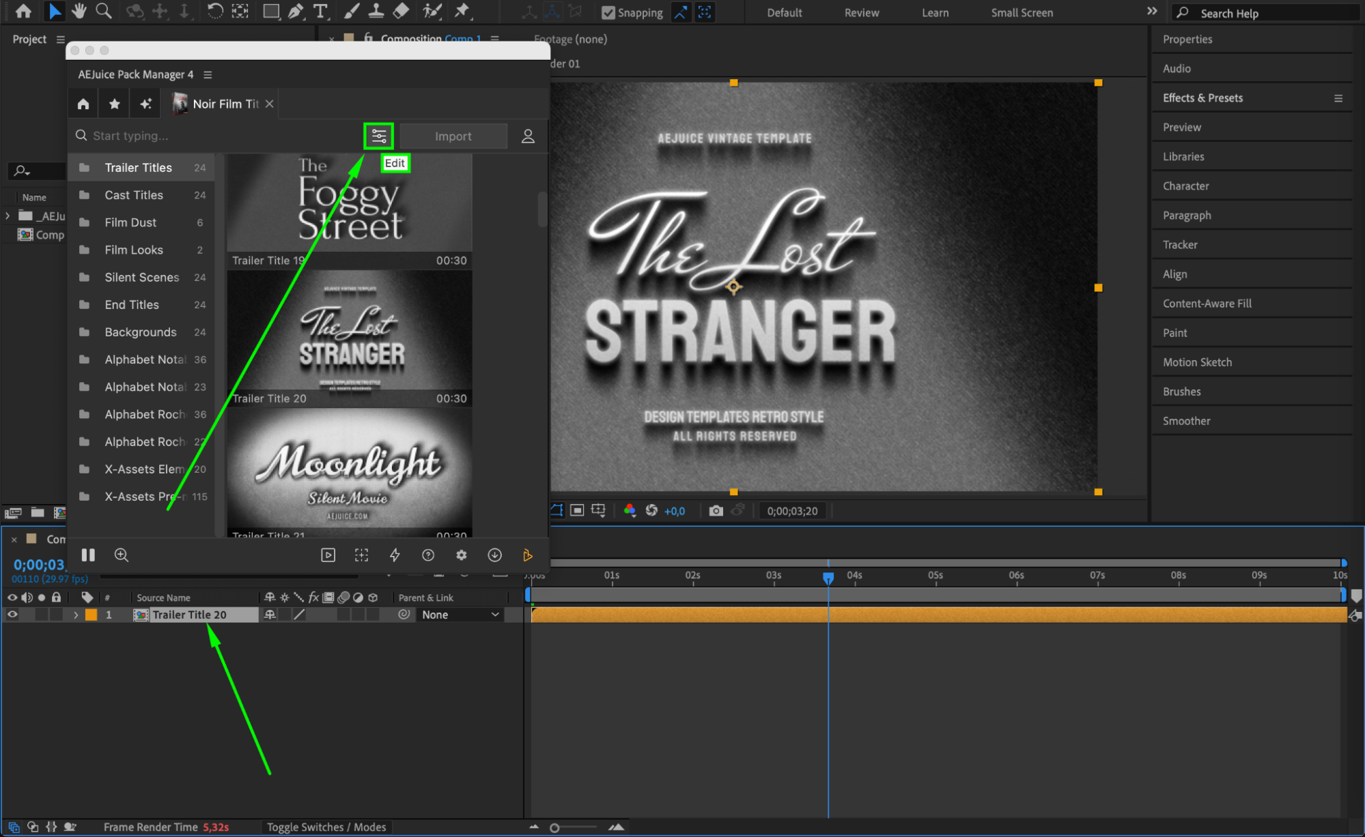Screen dimensions: 1365x837
Task: Select the Hand tool
Action: (79, 12)
